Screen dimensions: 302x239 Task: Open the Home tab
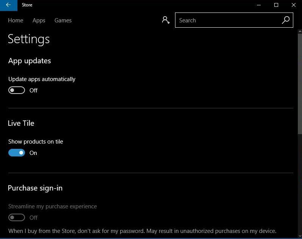pos(16,20)
